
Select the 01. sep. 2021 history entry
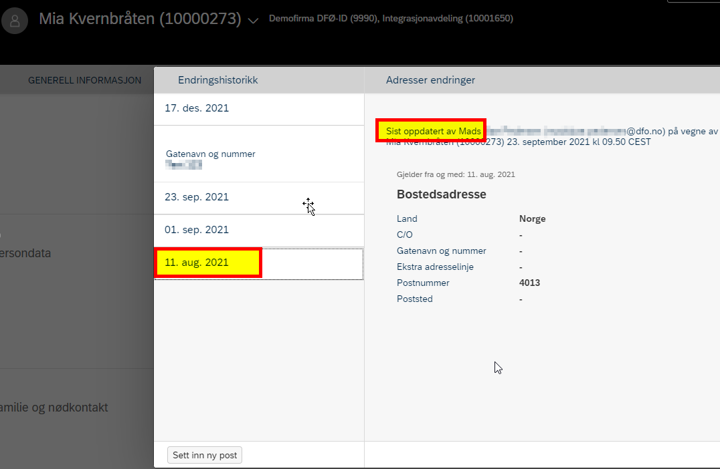[x=259, y=230]
